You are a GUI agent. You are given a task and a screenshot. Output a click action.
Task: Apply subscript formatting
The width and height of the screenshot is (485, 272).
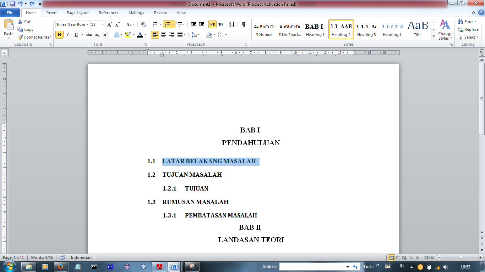pos(97,35)
